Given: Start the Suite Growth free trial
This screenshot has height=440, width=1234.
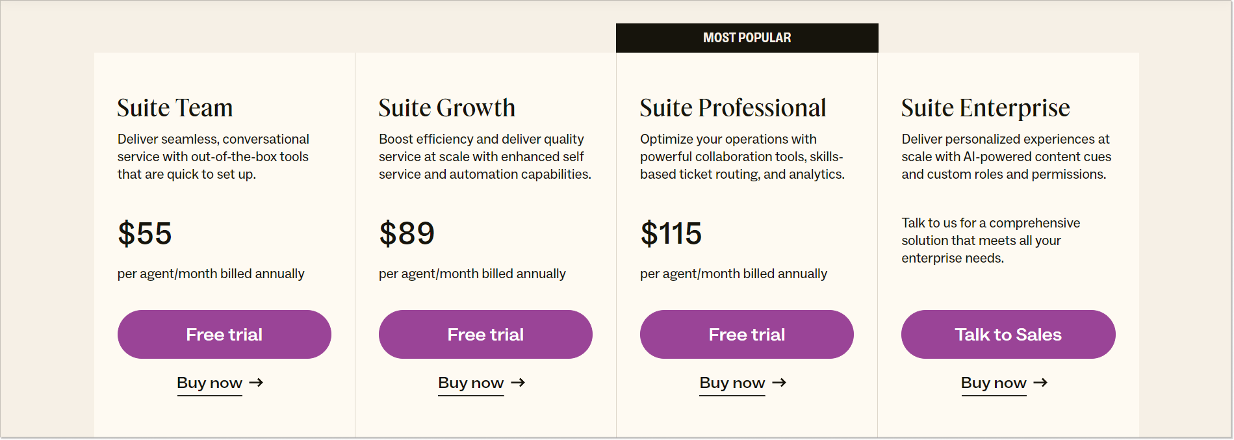Looking at the screenshot, I should pos(485,334).
